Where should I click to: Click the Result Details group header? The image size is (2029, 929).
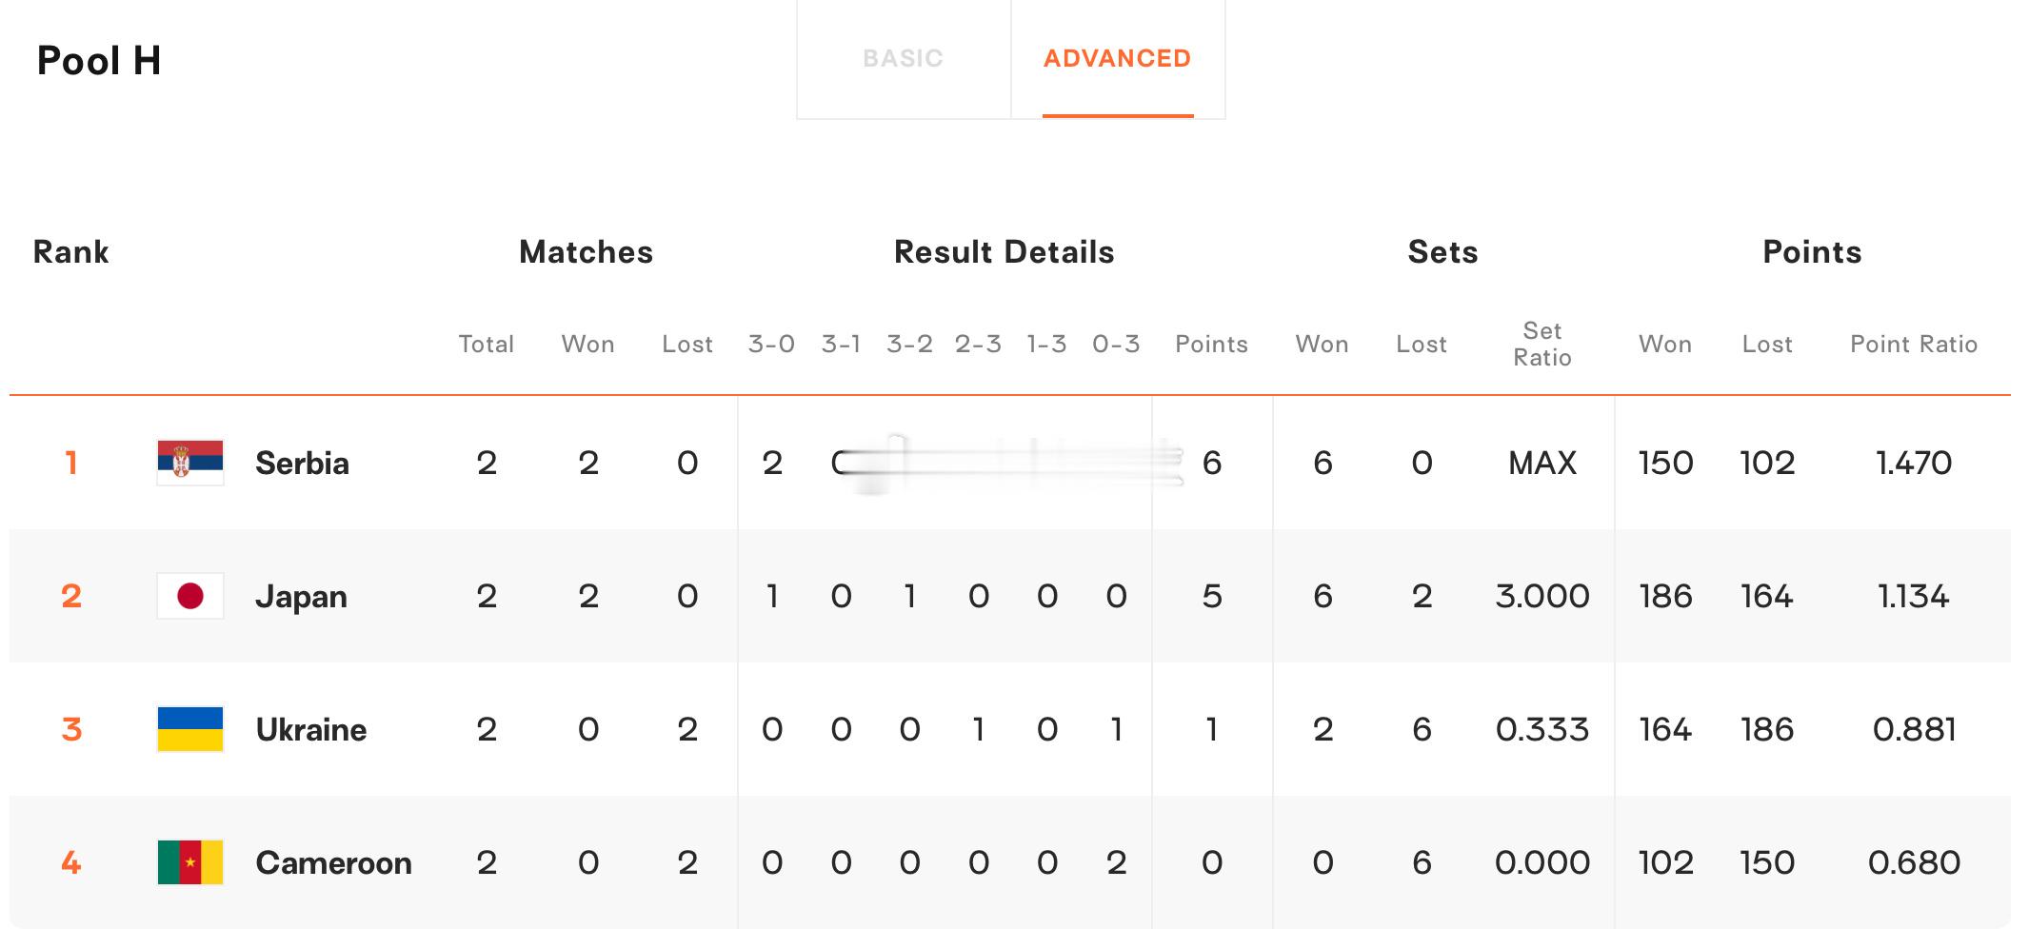point(1004,252)
